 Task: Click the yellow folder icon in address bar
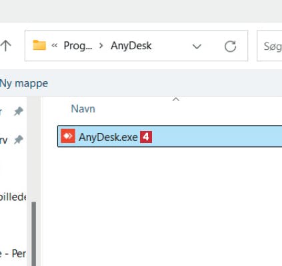point(39,45)
